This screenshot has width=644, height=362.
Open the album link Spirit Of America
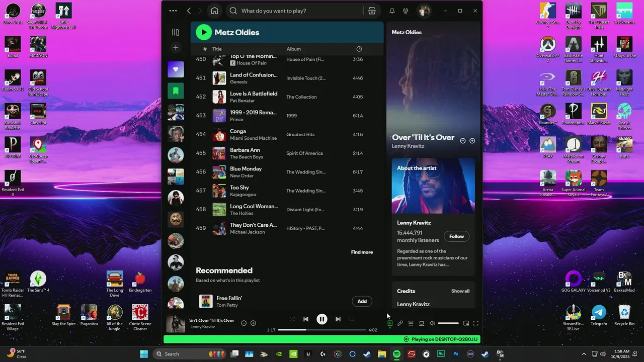click(304, 153)
